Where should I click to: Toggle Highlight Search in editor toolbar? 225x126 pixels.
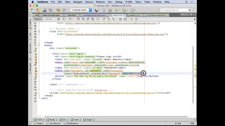93,19
